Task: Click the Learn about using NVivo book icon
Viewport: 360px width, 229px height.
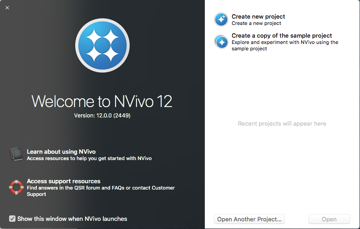Action: point(16,154)
